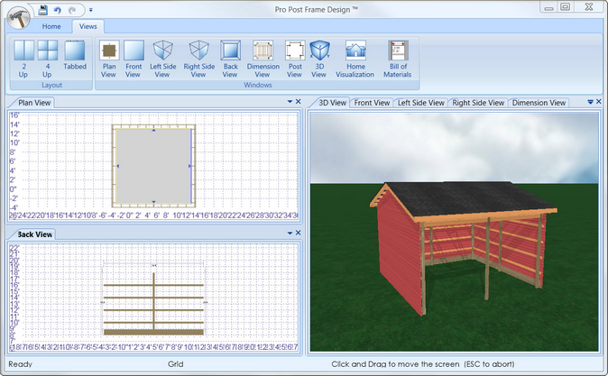Viewport: 608px width, 376px height.
Task: Click the 'Ready' status bar text
Action: [x=20, y=364]
